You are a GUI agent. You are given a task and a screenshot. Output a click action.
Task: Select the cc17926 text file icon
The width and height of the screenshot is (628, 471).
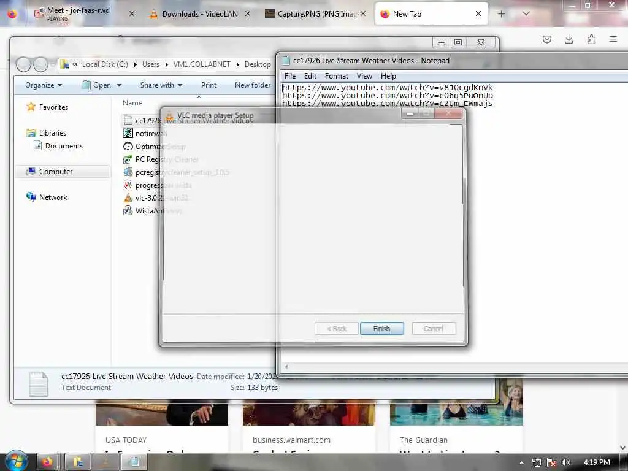pos(128,121)
